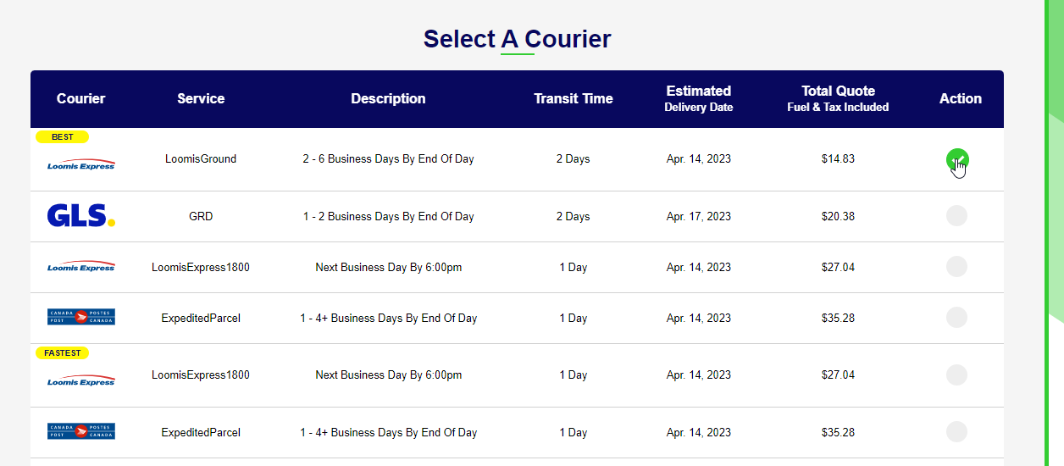Click the Select A Courier heading

coord(517,39)
